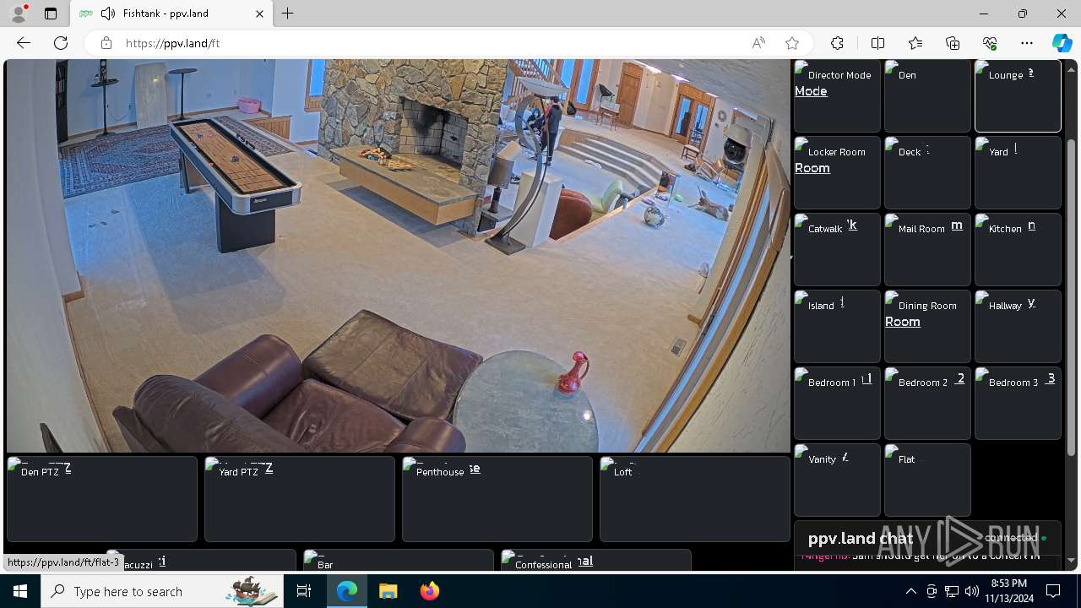
Task: Open File Explorer from taskbar
Action: click(x=388, y=591)
